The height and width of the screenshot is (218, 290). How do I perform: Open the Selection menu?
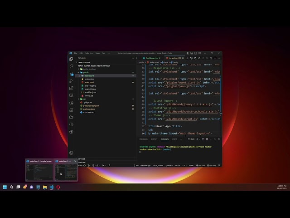[89, 53]
